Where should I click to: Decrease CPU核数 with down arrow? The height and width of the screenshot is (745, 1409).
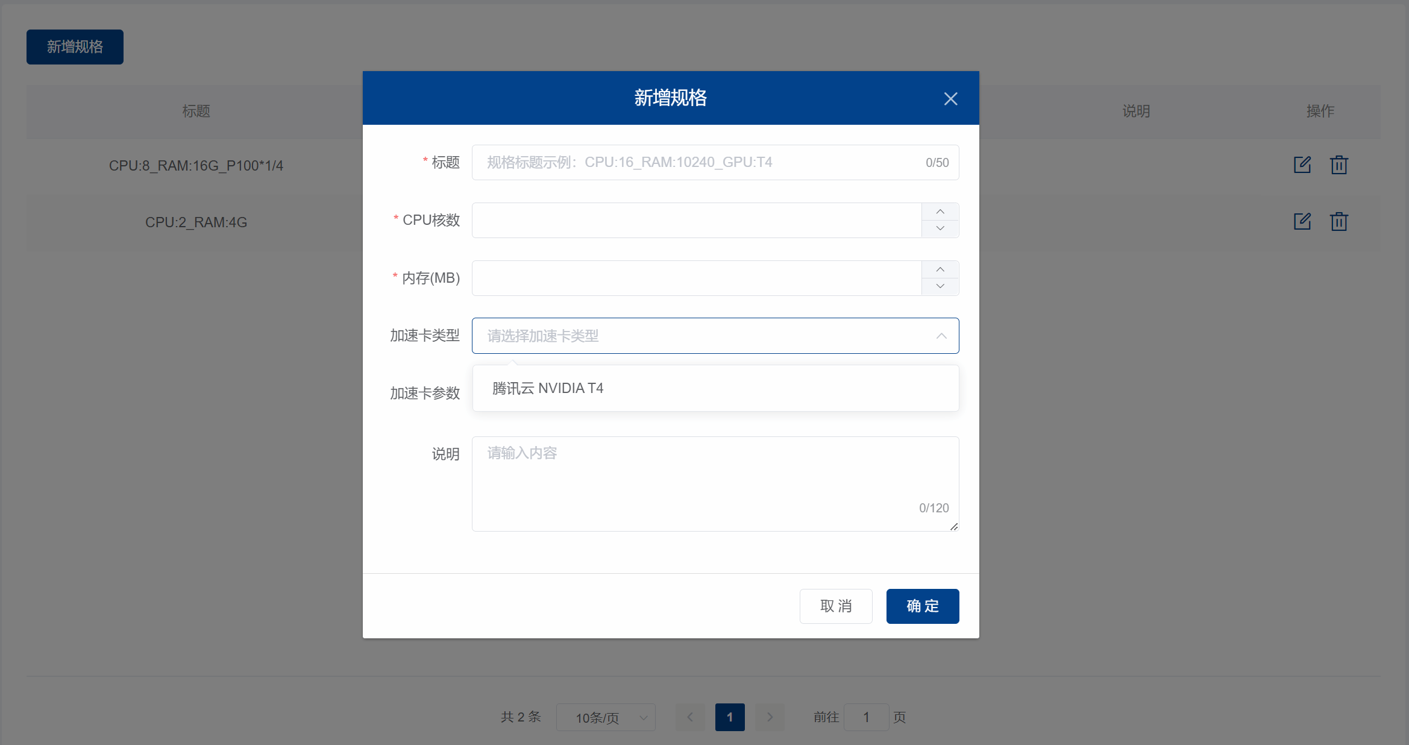(x=940, y=228)
